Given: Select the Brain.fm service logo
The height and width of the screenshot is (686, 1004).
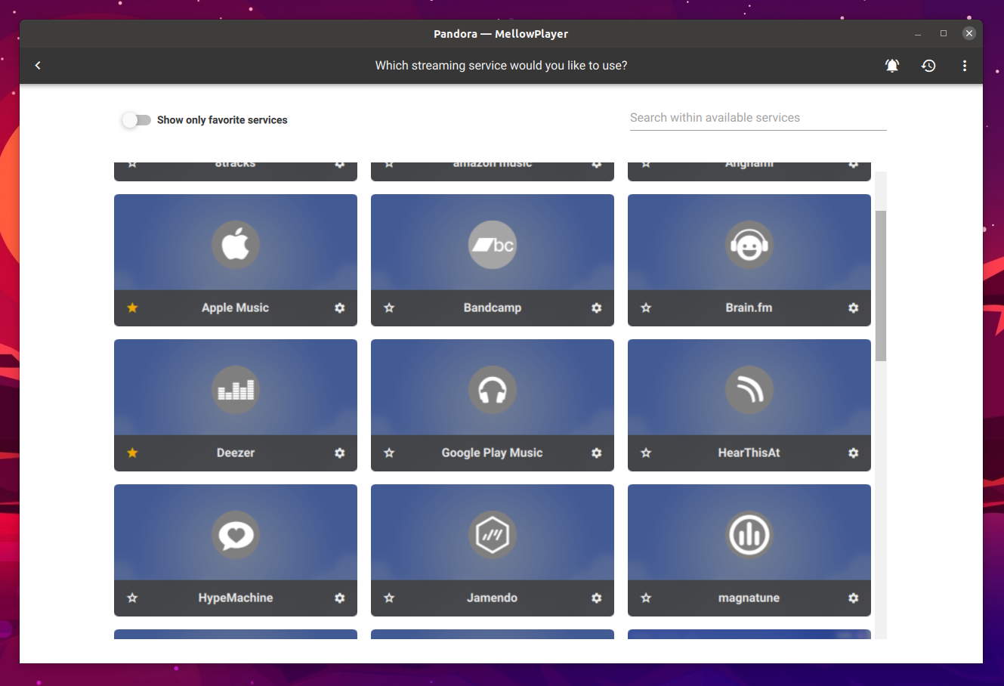Looking at the screenshot, I should pos(749,245).
